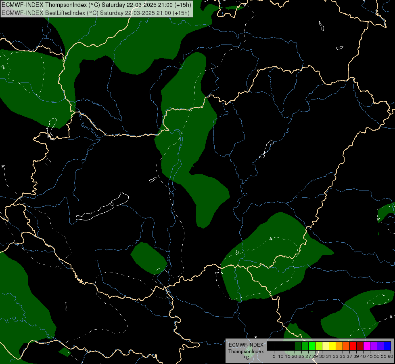Select the bright green 27–29 legend swatch

pyautogui.click(x=312, y=346)
